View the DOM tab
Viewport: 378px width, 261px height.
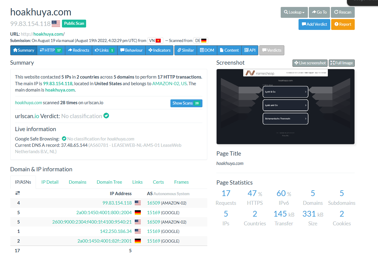[207, 50]
